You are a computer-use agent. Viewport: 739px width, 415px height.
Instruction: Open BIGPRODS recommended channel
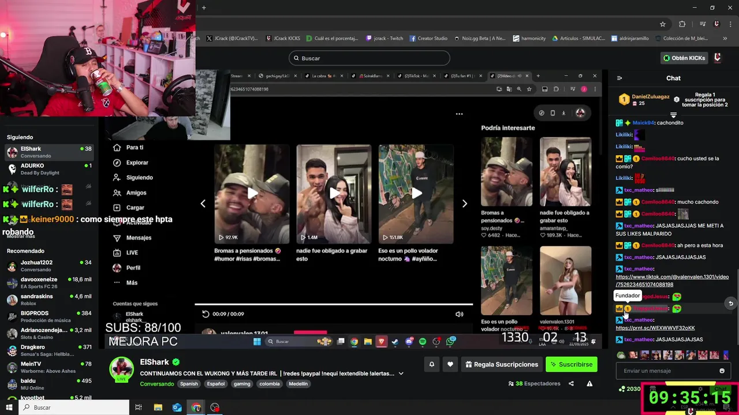(x=49, y=316)
